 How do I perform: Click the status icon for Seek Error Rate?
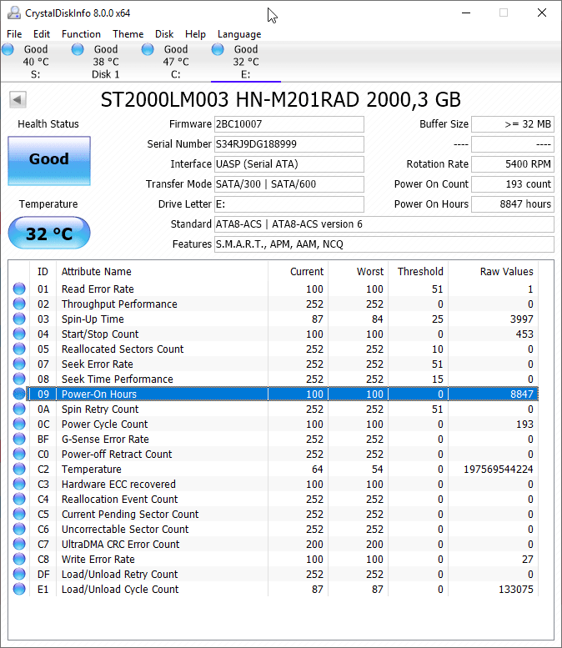click(19, 364)
